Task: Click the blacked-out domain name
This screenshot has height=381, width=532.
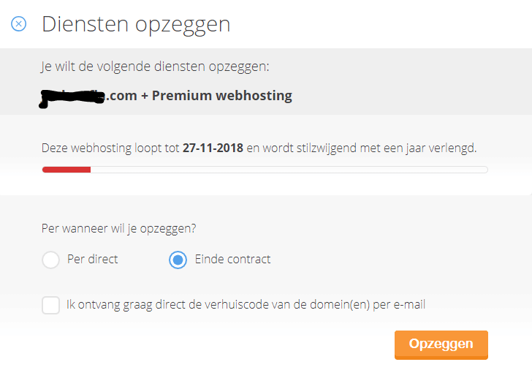Action: [x=74, y=97]
